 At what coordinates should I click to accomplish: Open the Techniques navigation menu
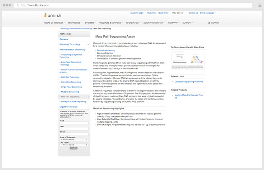75,23
